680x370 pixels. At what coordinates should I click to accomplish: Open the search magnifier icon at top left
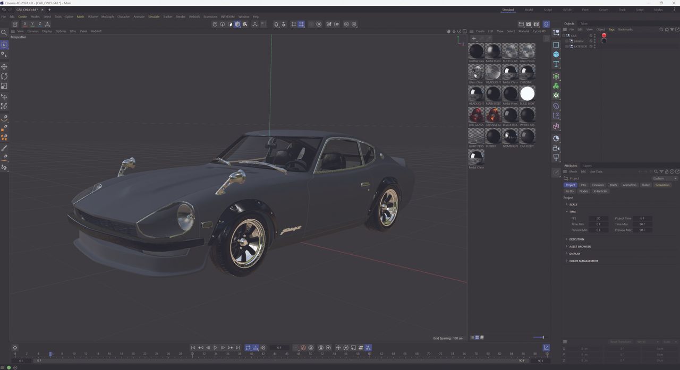(x=4, y=32)
